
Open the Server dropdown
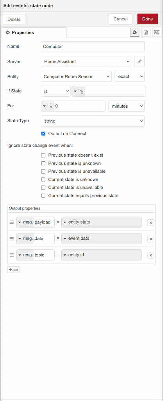click(x=86, y=61)
